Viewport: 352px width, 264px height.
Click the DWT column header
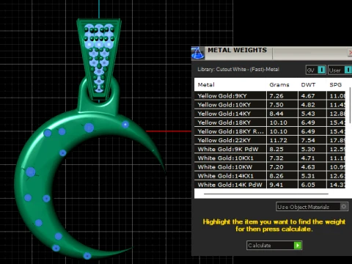308,85
